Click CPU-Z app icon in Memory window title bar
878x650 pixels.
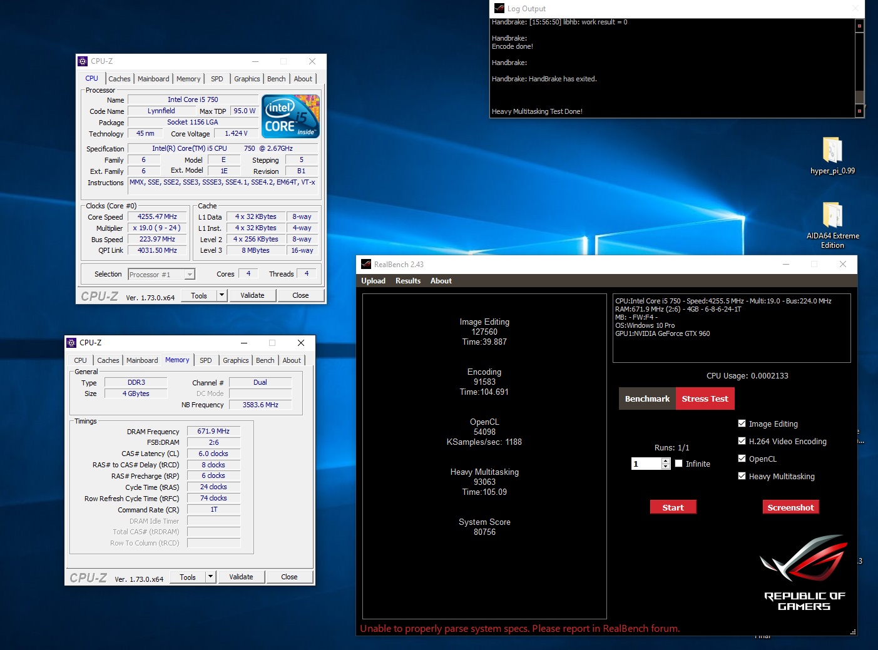click(71, 343)
